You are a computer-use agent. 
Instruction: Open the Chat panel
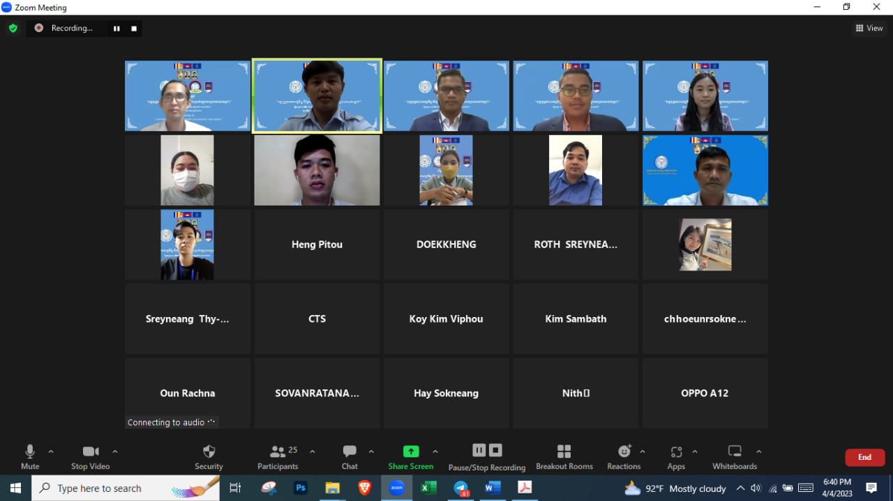(x=350, y=456)
